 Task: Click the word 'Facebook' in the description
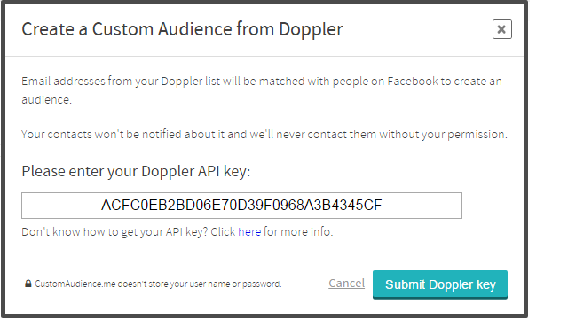[413, 81]
